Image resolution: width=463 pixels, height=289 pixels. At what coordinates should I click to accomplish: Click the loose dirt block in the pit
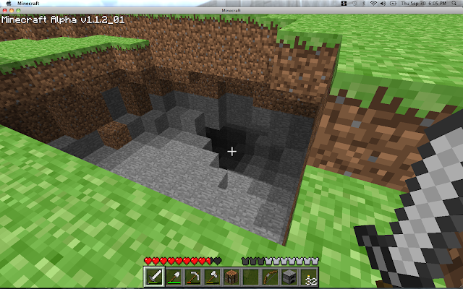pos(114,135)
